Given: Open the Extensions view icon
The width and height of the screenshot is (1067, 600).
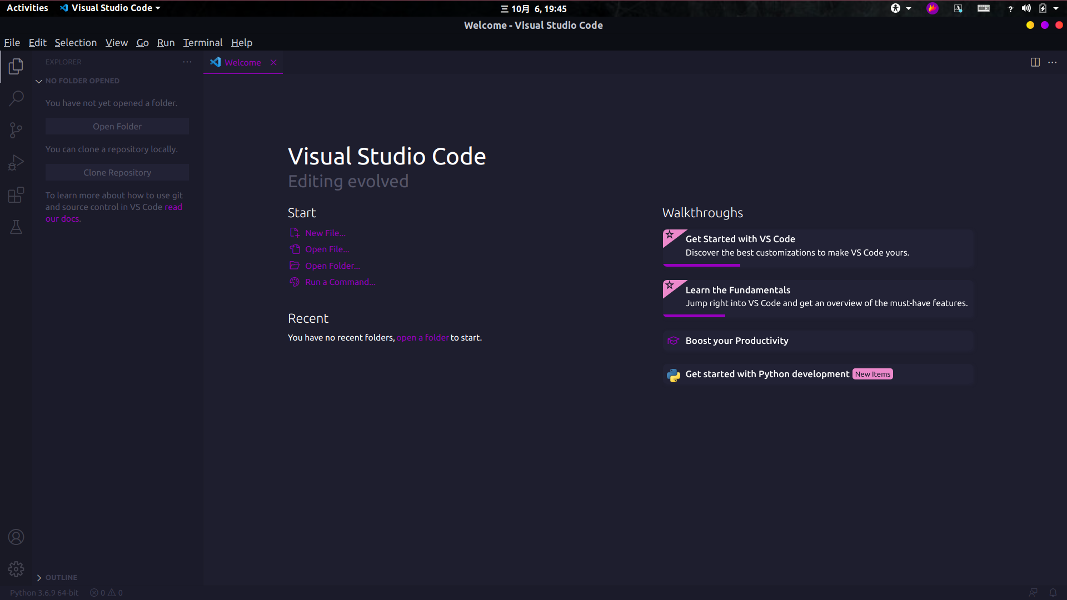Looking at the screenshot, I should click(16, 195).
